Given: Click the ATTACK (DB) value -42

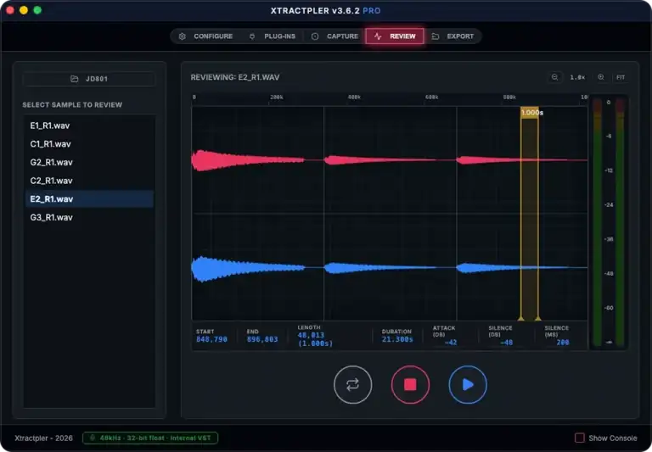Looking at the screenshot, I should (x=451, y=343).
